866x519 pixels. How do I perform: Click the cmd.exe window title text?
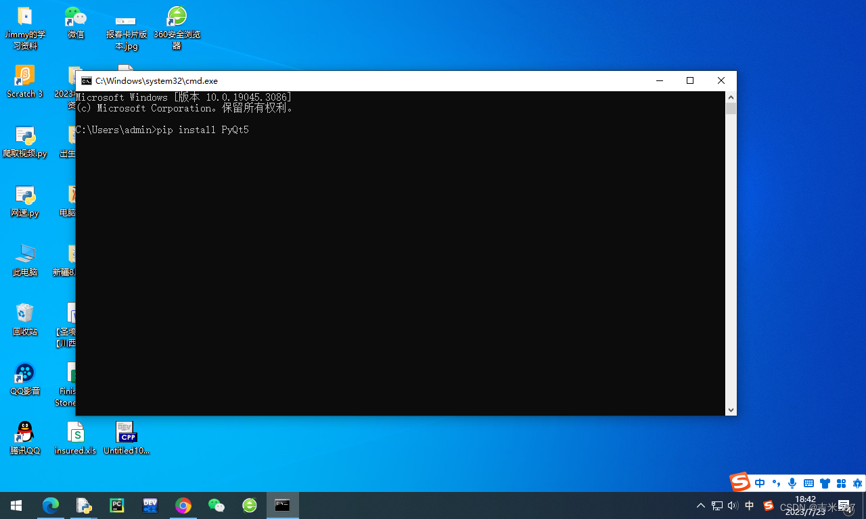tap(156, 81)
